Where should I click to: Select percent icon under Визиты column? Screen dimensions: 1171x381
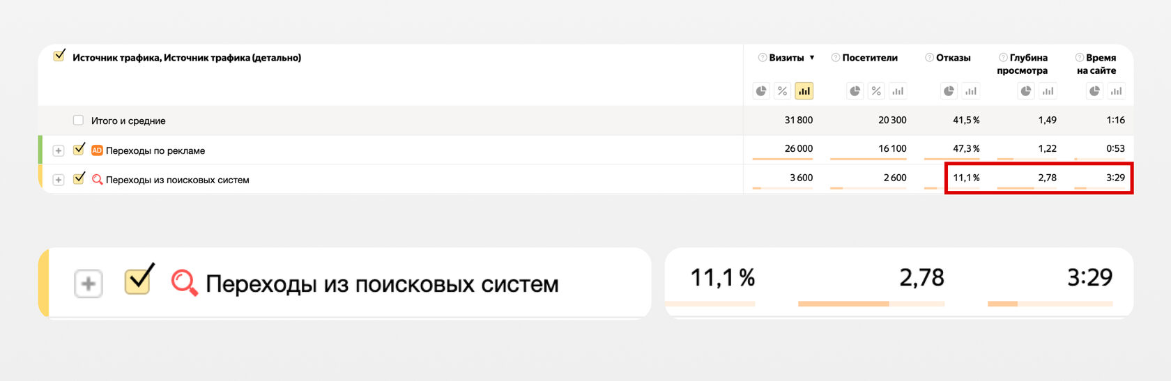[783, 91]
